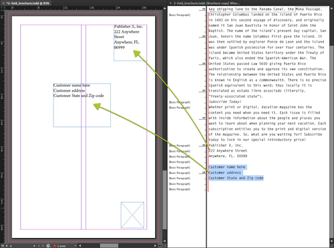Viewport: 334px width, 248px height.
Task: Select the image placeholder frame on page
Action: coord(132,215)
